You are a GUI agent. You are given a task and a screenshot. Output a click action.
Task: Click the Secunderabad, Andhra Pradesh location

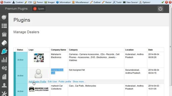(133, 71)
